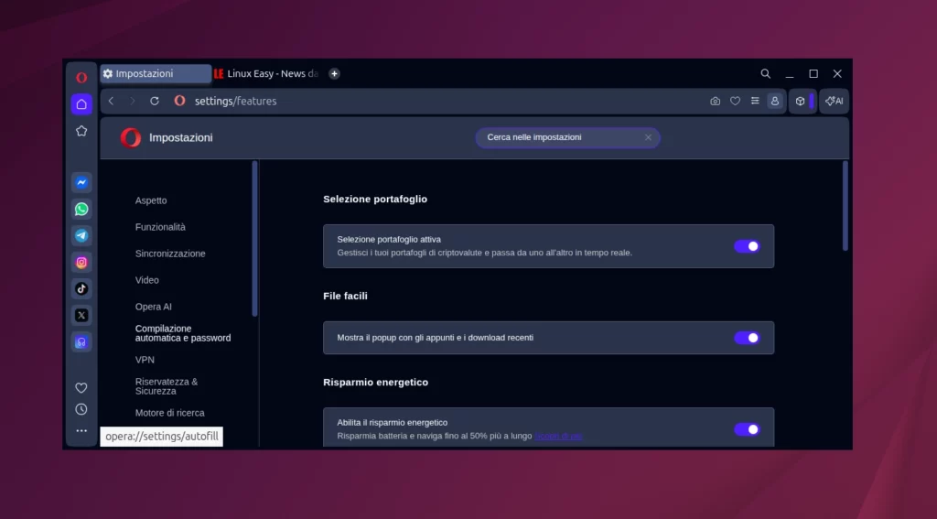This screenshot has width=937, height=519.
Task: Click the Risparmio energetico heading
Action: [x=376, y=382]
